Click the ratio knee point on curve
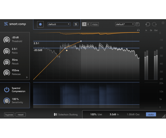166x138 pixels. [x=81, y=41]
